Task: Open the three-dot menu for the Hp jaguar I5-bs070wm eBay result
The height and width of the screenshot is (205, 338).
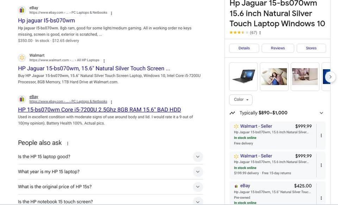Action: [x=112, y=13]
